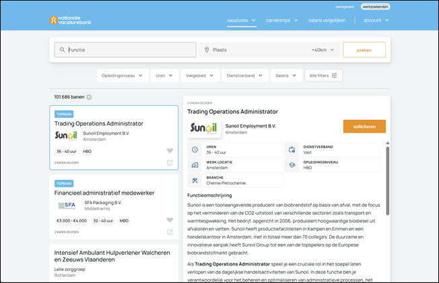Click the location pin icon beside Plaats
Screen dimensions: 439x283
click(x=207, y=50)
